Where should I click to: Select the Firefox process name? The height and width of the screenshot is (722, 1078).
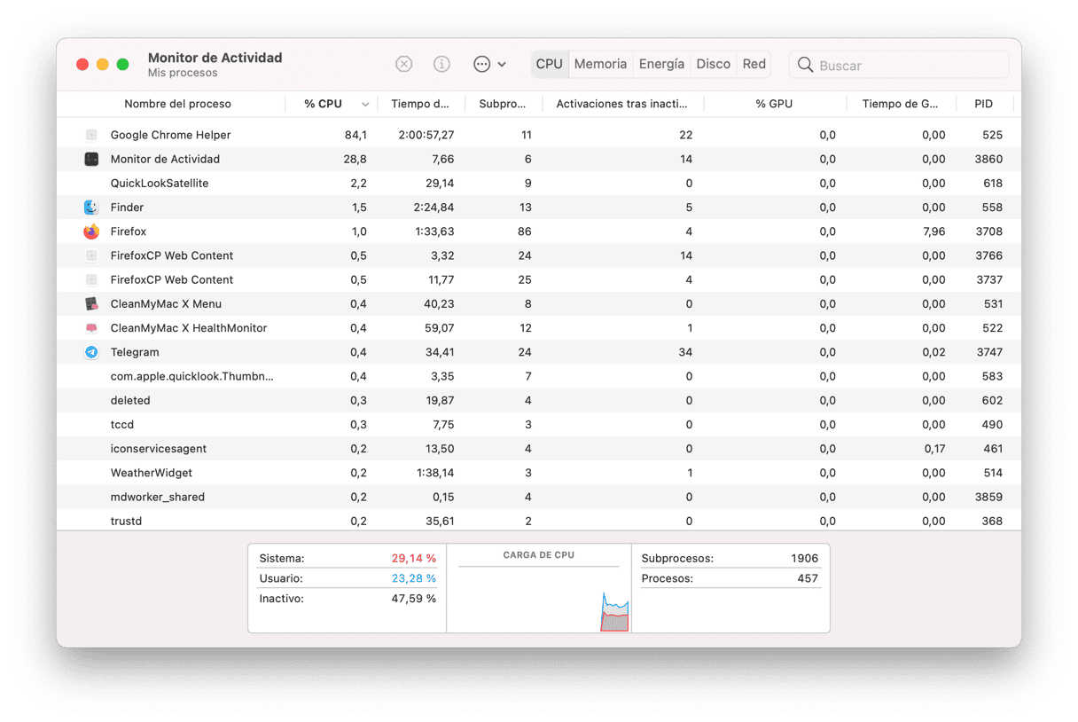(129, 232)
